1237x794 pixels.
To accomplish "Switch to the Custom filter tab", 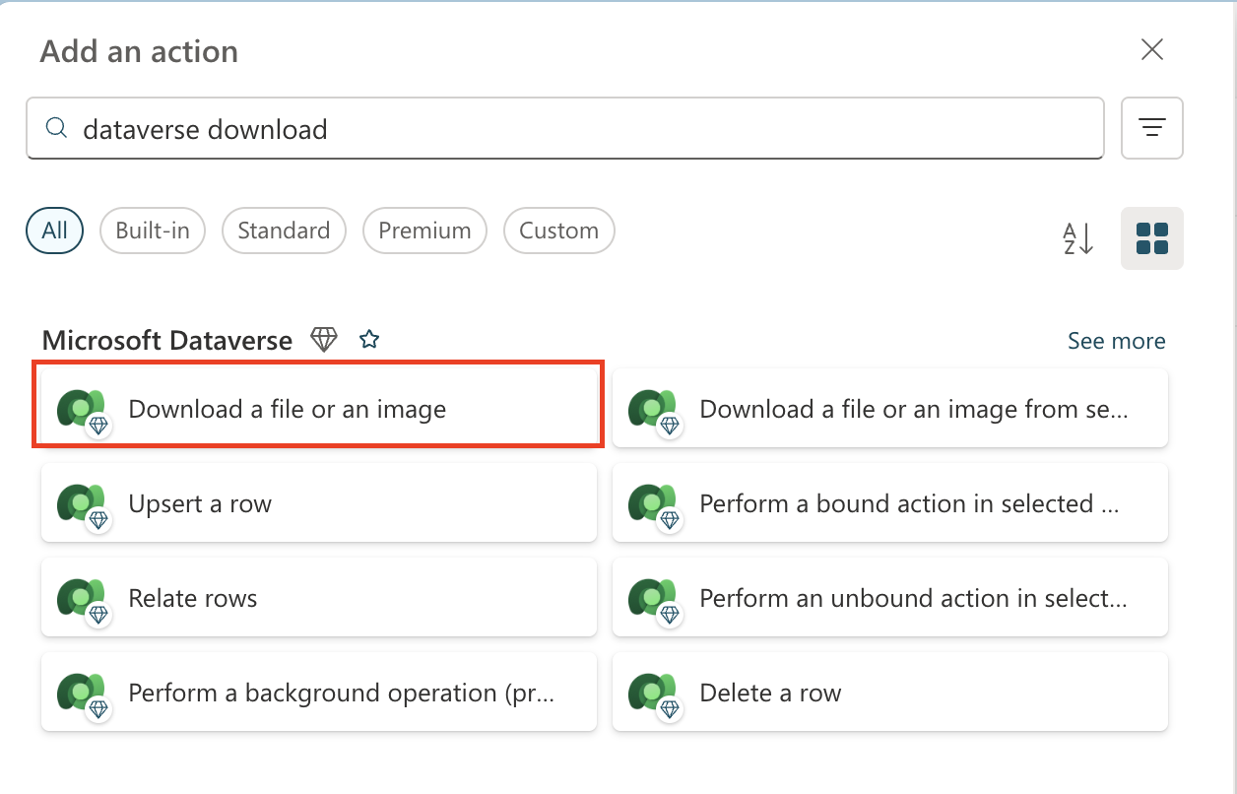I will tap(558, 230).
